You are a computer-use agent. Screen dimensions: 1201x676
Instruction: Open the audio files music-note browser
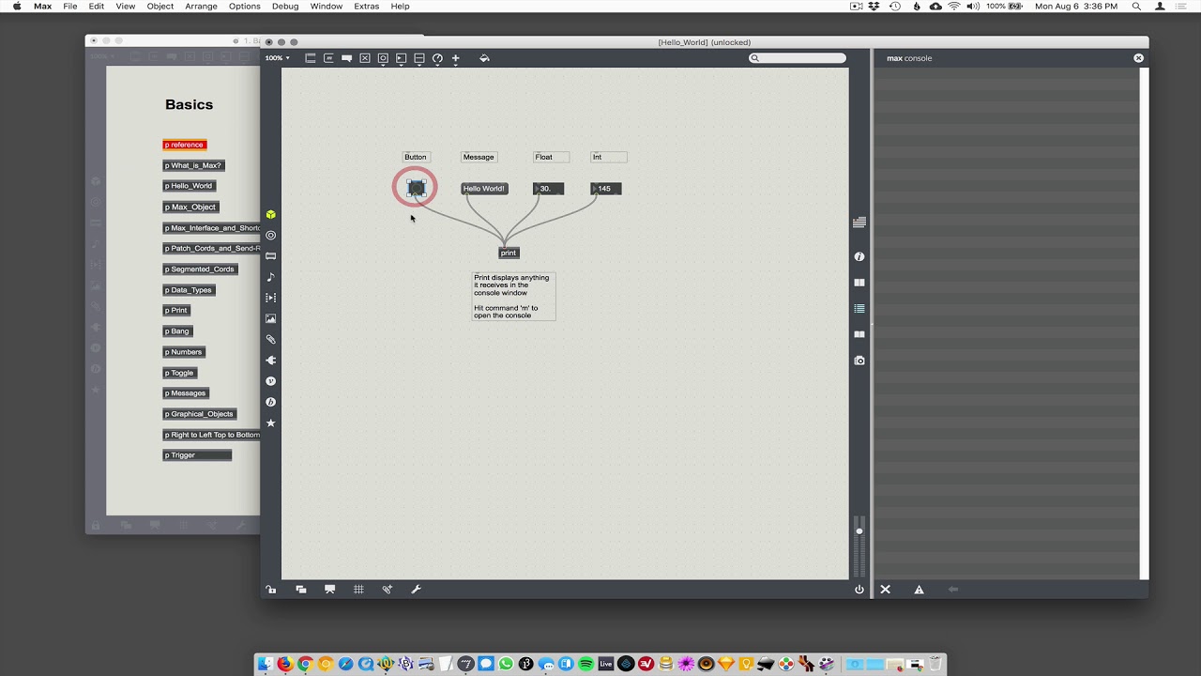[x=271, y=277]
